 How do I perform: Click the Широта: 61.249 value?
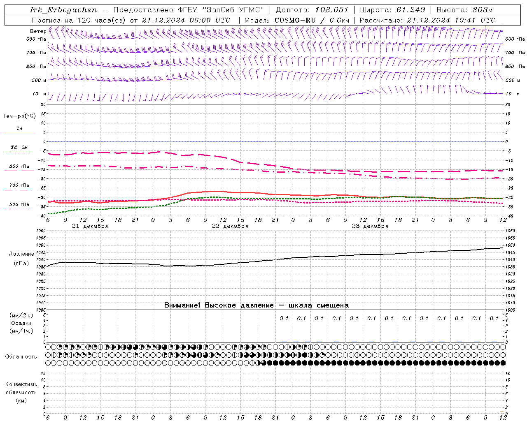tap(393, 10)
